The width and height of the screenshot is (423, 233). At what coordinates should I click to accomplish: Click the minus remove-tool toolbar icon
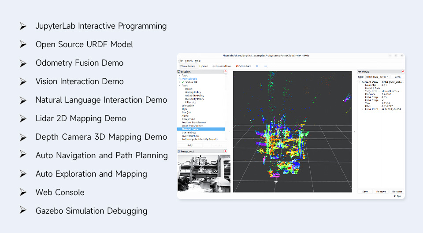point(265,66)
